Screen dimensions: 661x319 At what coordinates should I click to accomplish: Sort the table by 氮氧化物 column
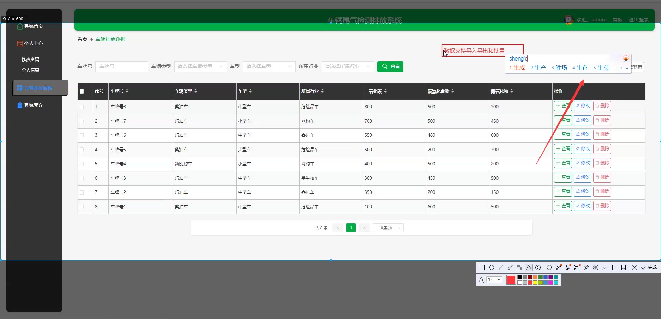(x=512, y=91)
